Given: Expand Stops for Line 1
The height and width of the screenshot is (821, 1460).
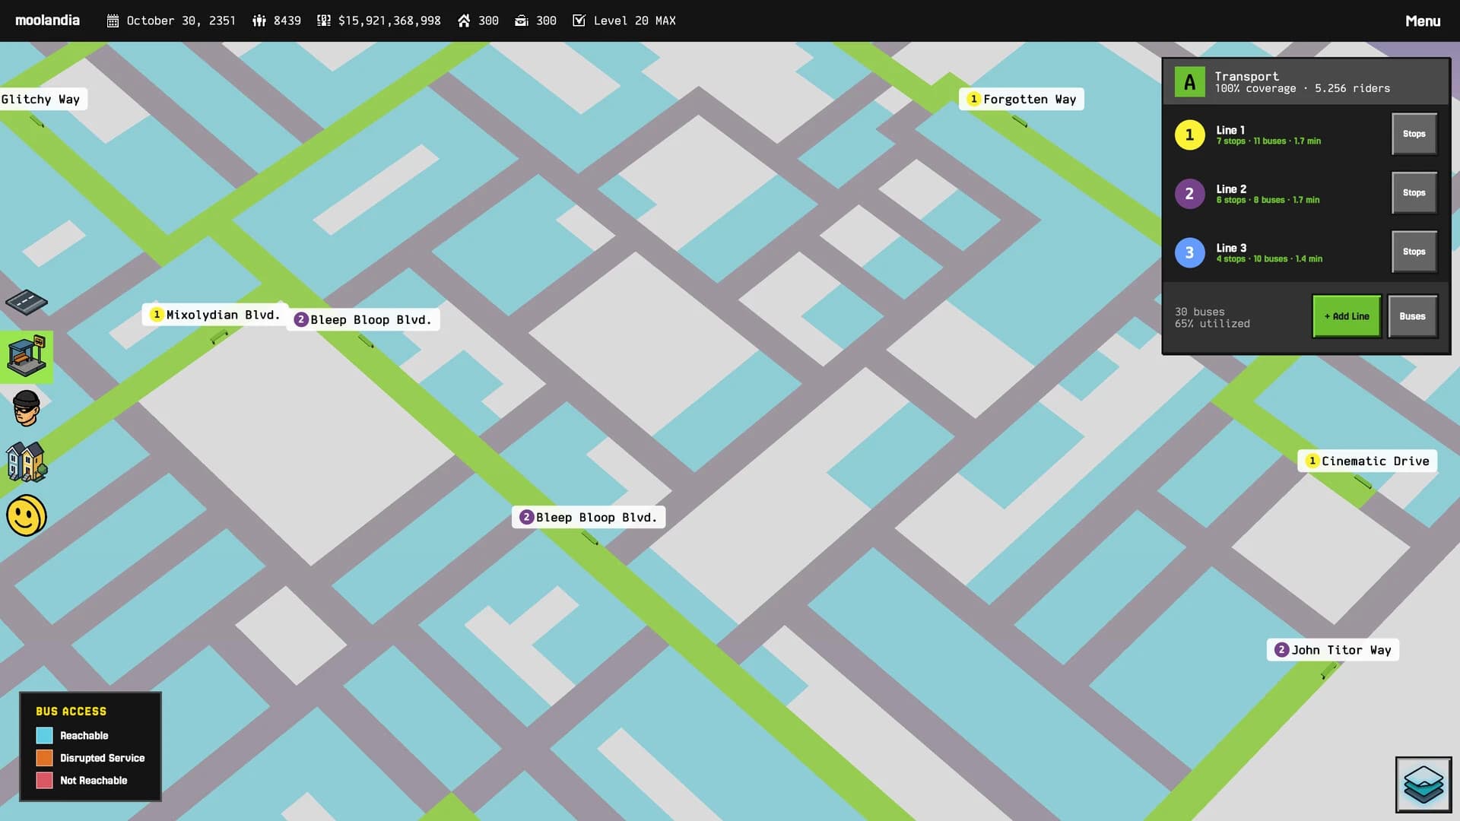Looking at the screenshot, I should coord(1414,134).
